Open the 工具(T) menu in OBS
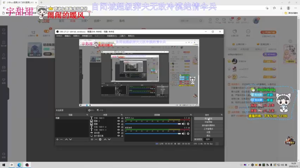Screen dimensions: 300x168 click(x=122, y=36)
